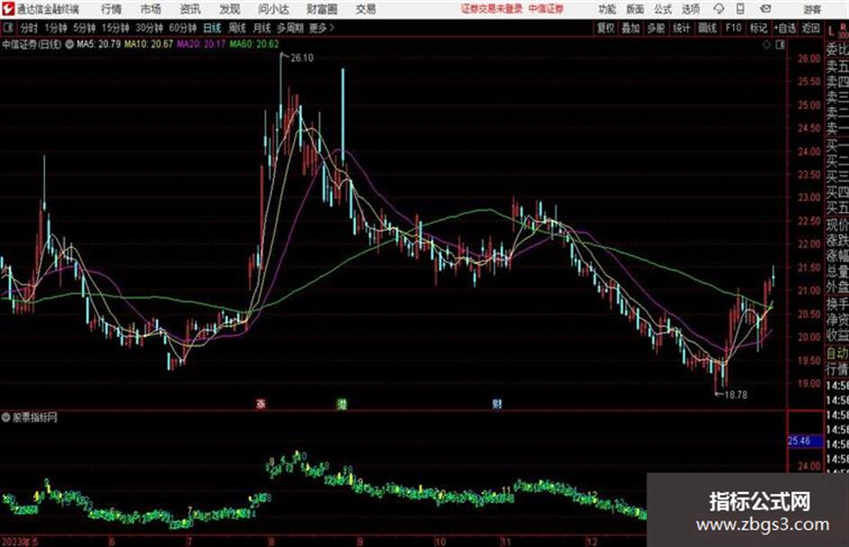
Task: Switch to 分时 intraday view
Action: click(30, 28)
